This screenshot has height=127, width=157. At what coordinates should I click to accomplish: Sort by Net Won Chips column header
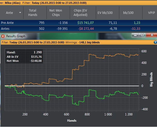[56, 13]
